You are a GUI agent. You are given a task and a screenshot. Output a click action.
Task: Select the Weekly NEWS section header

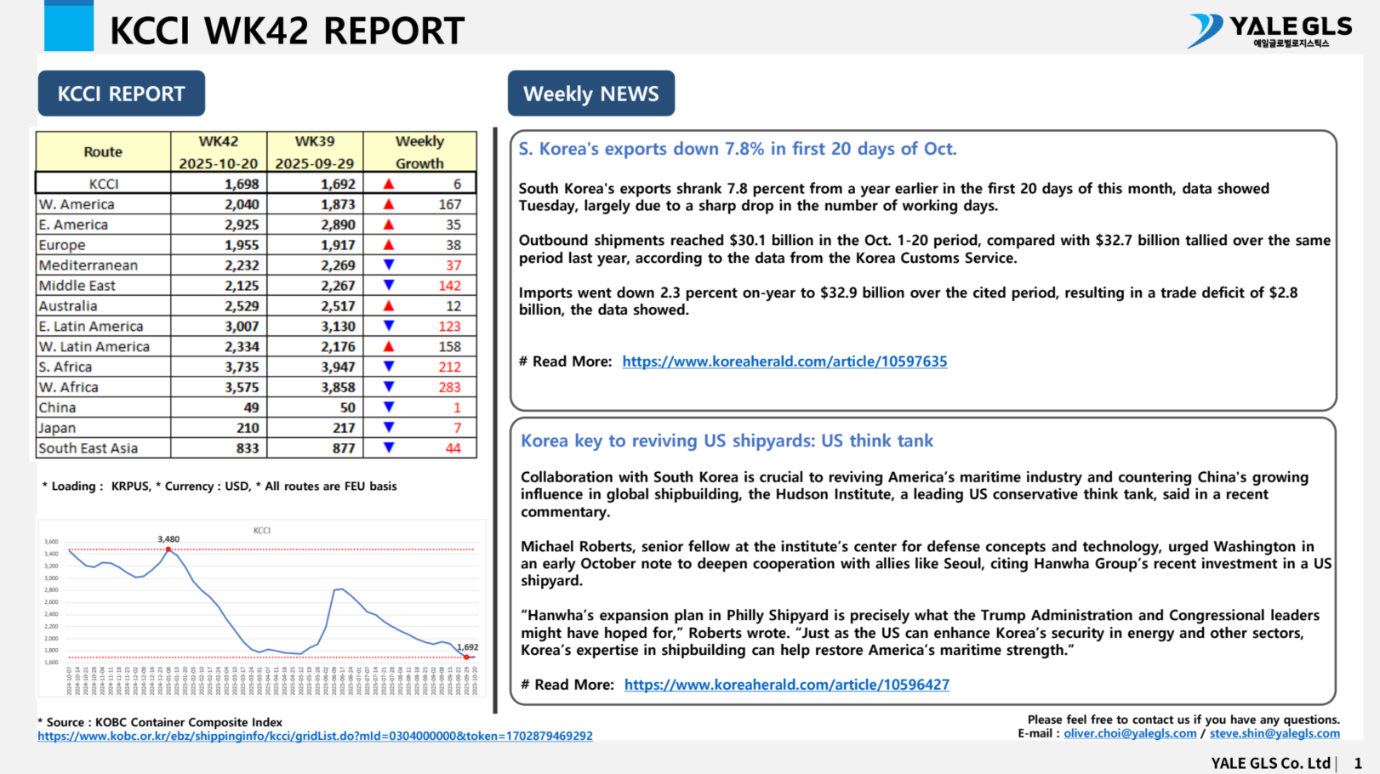click(x=590, y=94)
